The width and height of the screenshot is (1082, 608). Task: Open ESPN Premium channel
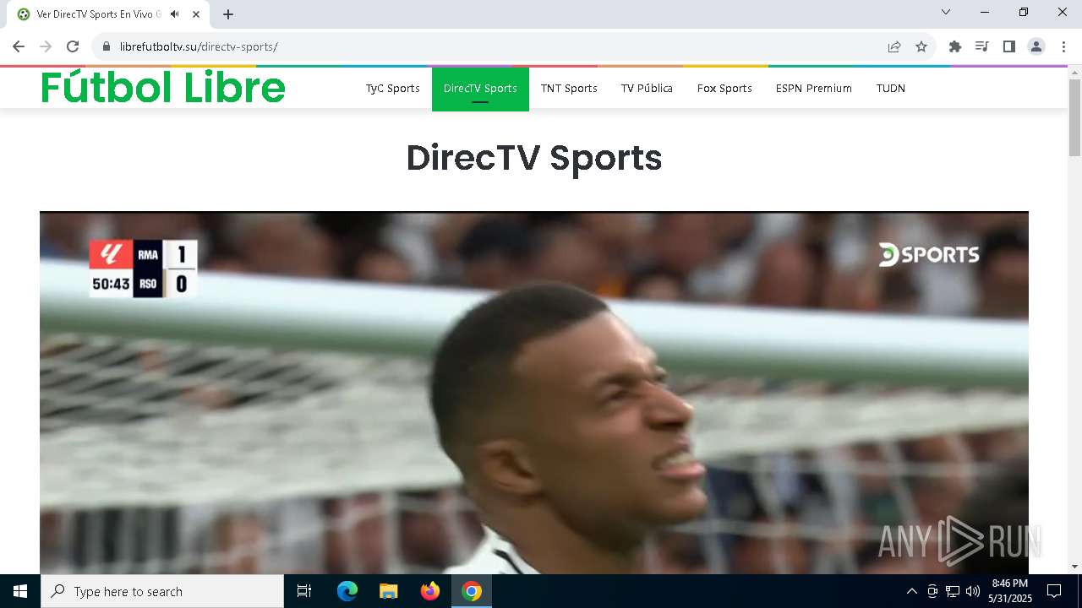814,89
